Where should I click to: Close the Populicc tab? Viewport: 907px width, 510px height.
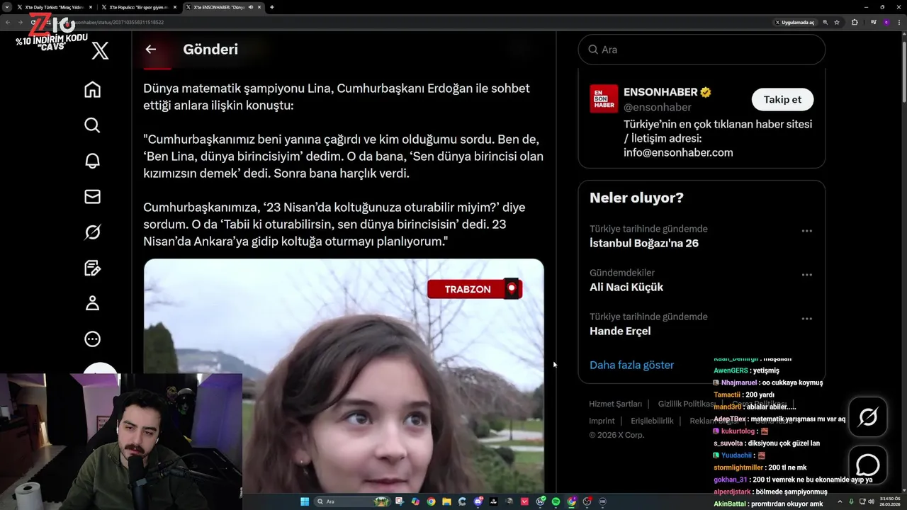tap(175, 7)
